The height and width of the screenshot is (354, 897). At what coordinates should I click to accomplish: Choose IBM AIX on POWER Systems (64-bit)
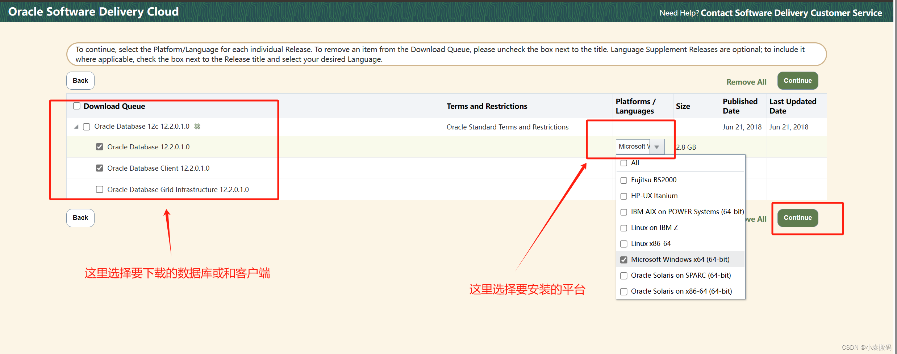click(624, 212)
